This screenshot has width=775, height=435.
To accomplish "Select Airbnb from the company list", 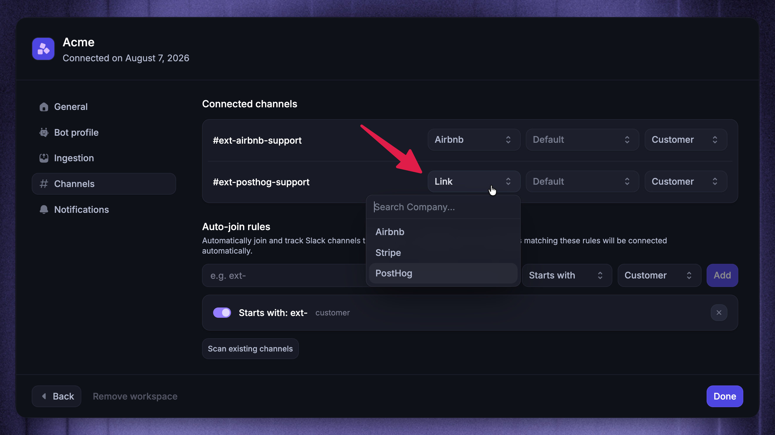I will point(443,232).
